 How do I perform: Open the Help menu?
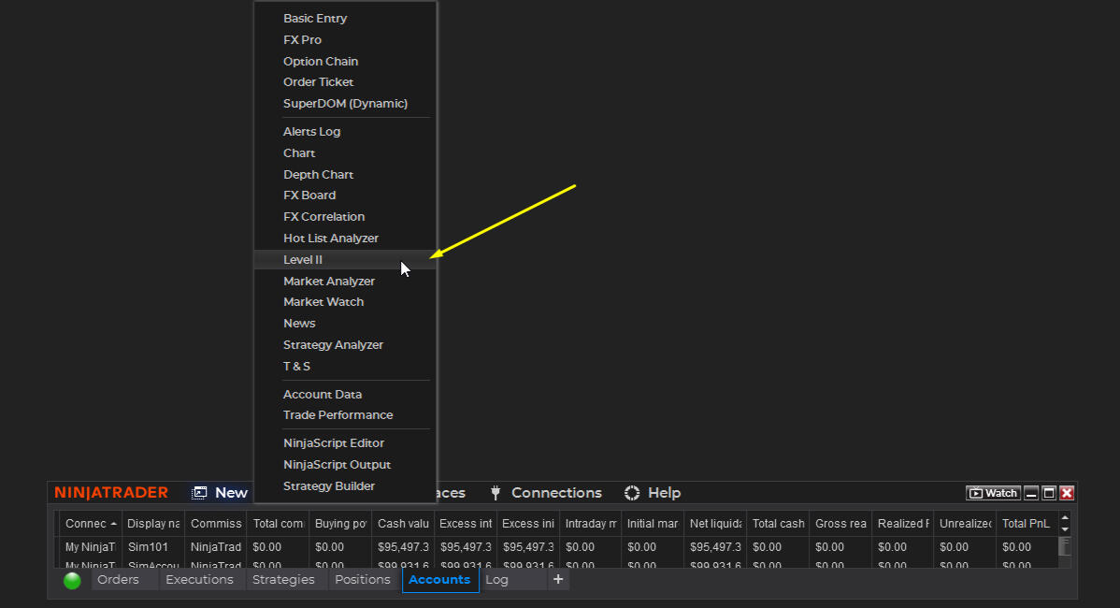[653, 493]
